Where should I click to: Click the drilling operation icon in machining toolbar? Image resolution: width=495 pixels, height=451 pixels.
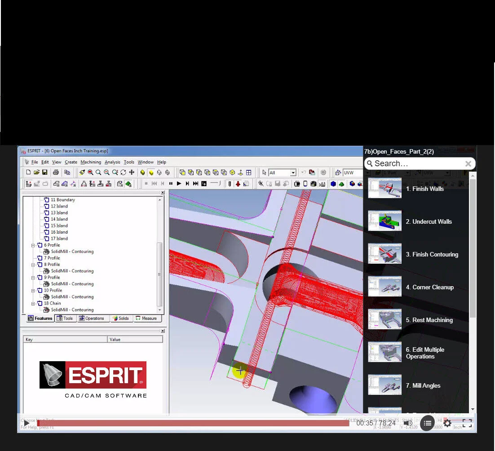[x=100, y=184]
